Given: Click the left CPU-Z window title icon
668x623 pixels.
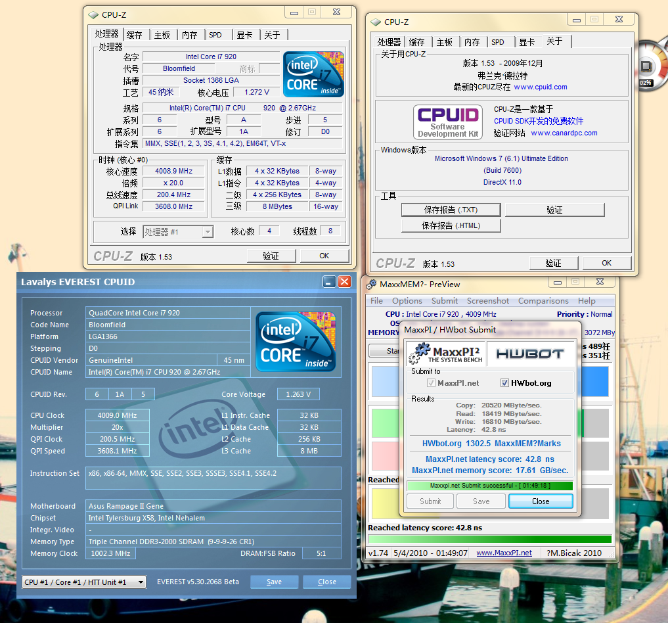Looking at the screenshot, I should [93, 15].
